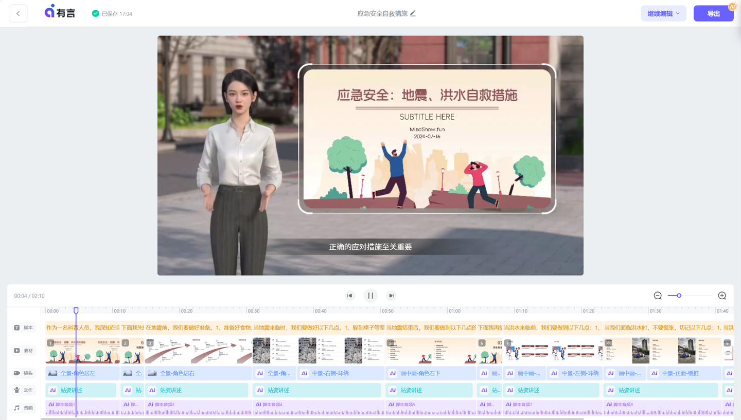
Task: Pause playback with the pause button
Action: (x=370, y=296)
